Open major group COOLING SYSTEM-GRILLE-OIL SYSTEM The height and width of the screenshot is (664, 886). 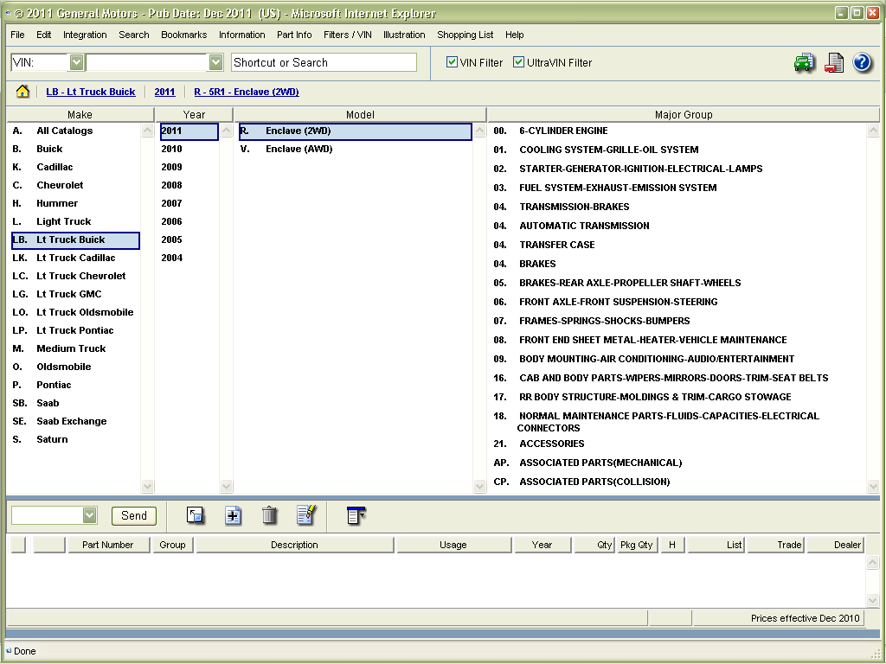tap(608, 150)
